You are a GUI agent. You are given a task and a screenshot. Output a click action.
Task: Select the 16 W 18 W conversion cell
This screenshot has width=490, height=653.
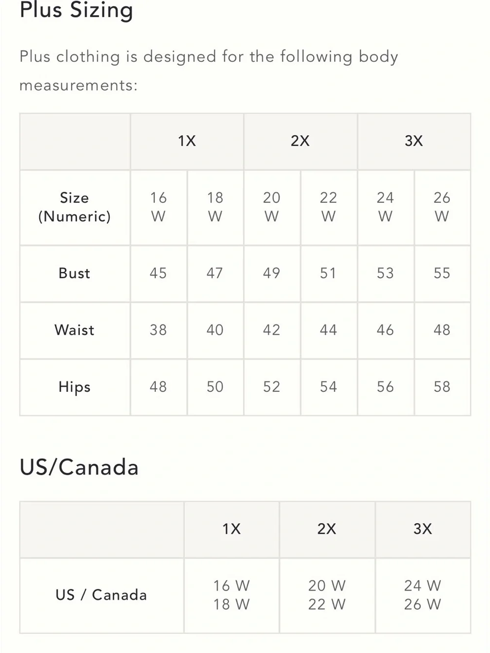point(231,595)
